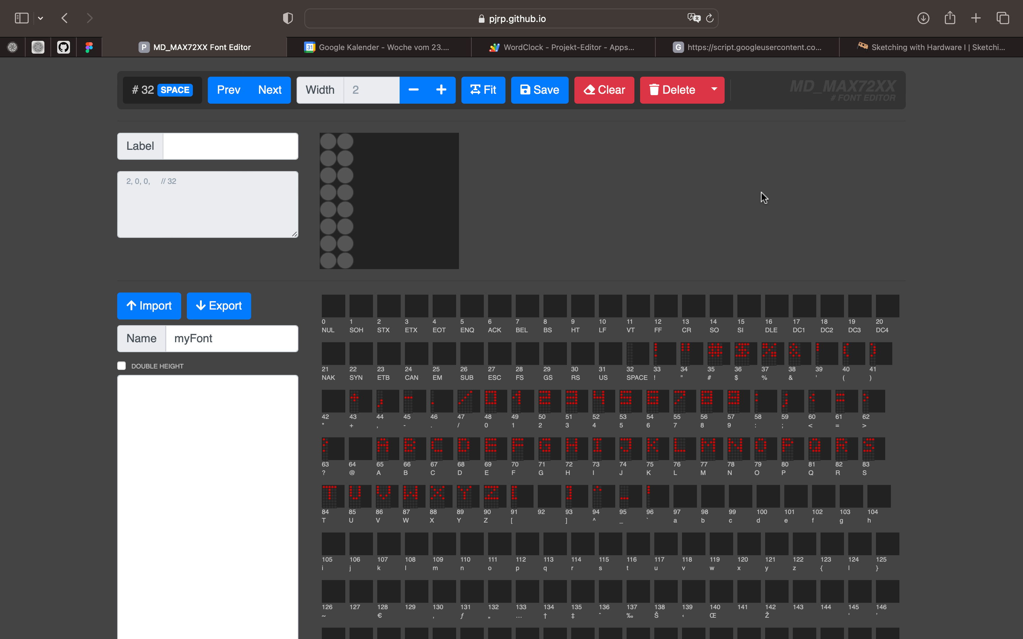The height and width of the screenshot is (639, 1023).
Task: Click the Export button
Action: tap(218, 306)
